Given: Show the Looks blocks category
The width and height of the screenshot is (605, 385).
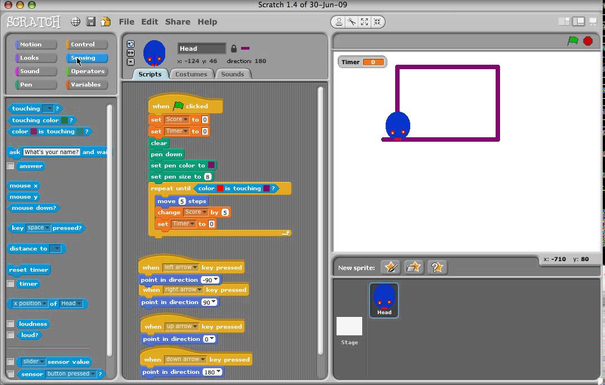Looking at the screenshot, I should tap(36, 58).
